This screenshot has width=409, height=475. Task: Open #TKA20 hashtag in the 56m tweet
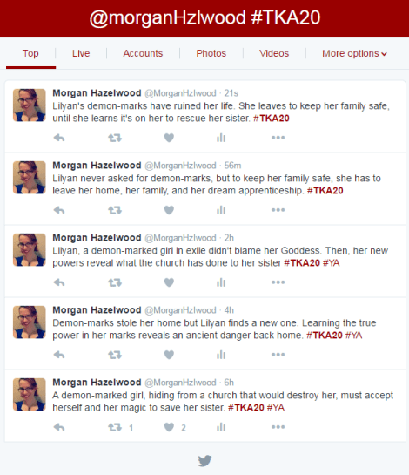point(325,191)
